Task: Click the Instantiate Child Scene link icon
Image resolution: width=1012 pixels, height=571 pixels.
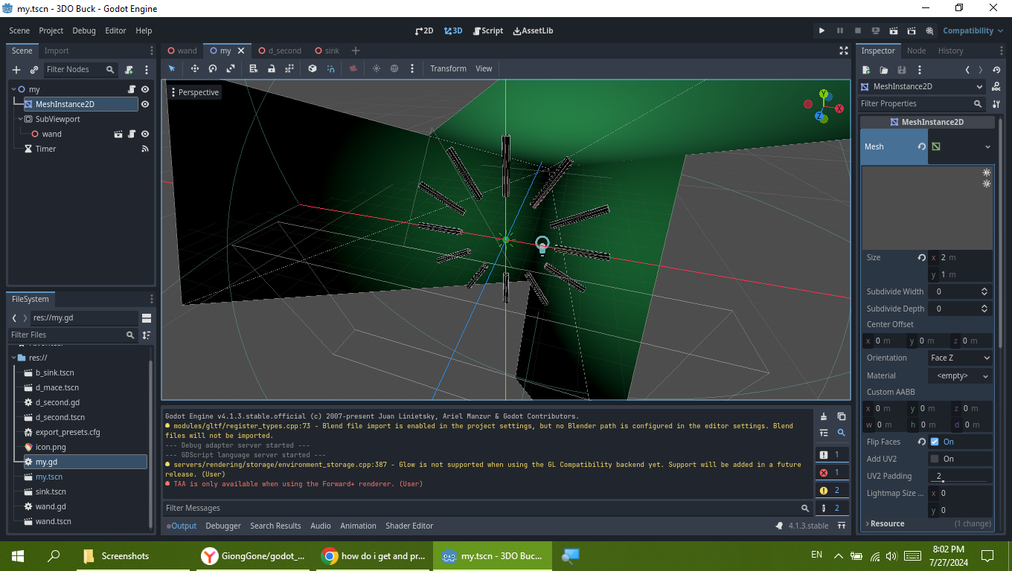Action: tap(34, 70)
